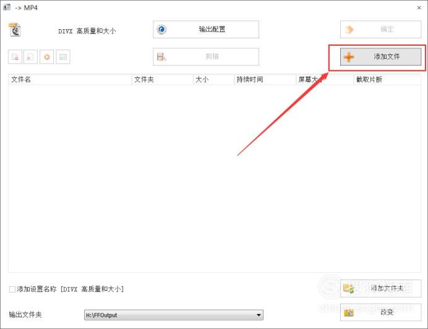Click the Change (改变) output folder button
Viewport: 428px width, 329px height.
click(380, 312)
